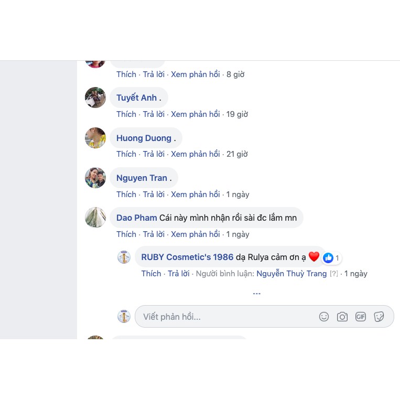
Task: Open Huong Duong's profile picture
Action: point(95,138)
